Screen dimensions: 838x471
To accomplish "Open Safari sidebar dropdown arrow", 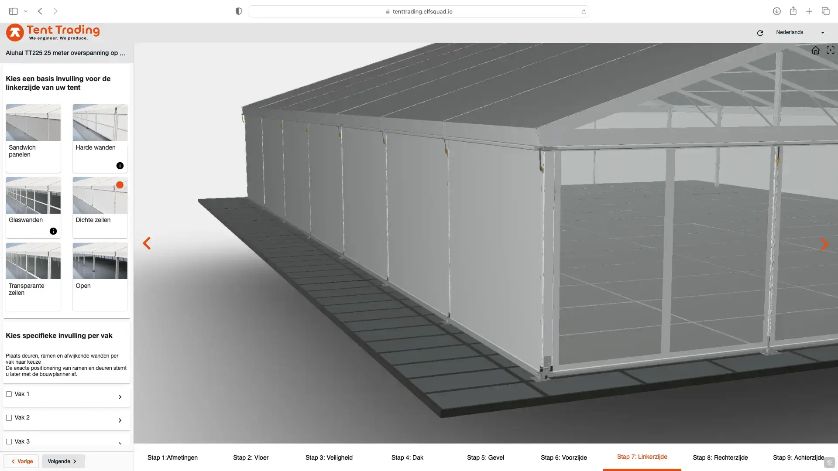I will click(x=25, y=11).
